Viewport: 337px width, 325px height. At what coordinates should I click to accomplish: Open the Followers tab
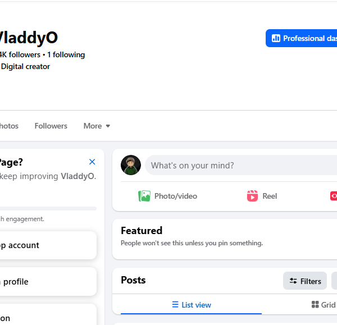click(51, 126)
